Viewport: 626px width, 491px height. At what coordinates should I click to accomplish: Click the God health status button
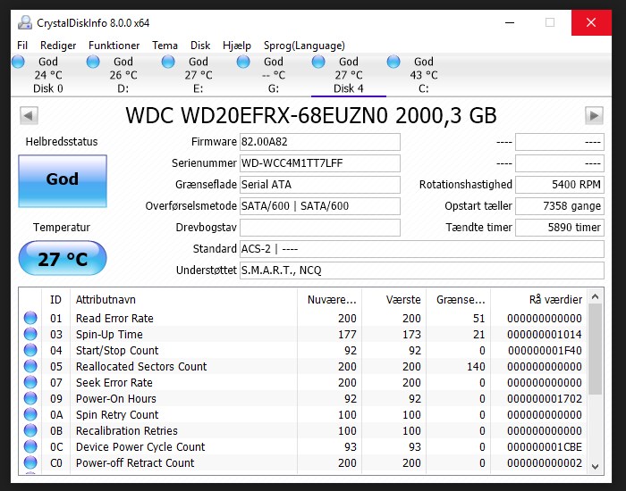point(63,181)
